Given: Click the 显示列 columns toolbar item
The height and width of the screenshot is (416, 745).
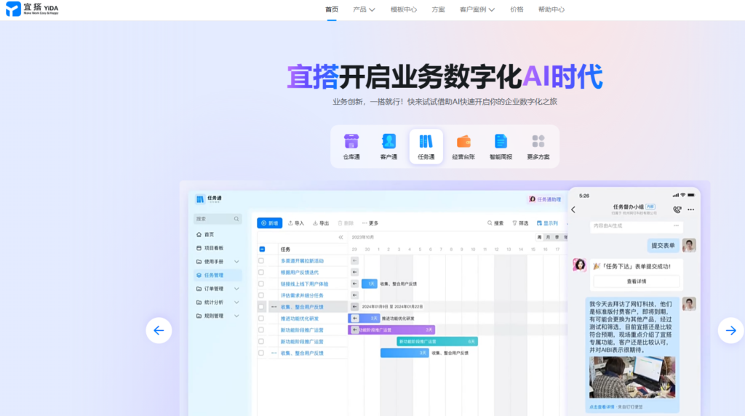Looking at the screenshot, I should click(x=547, y=223).
